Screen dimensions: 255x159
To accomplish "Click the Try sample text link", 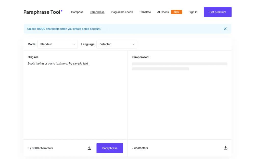I will click(x=78, y=63).
